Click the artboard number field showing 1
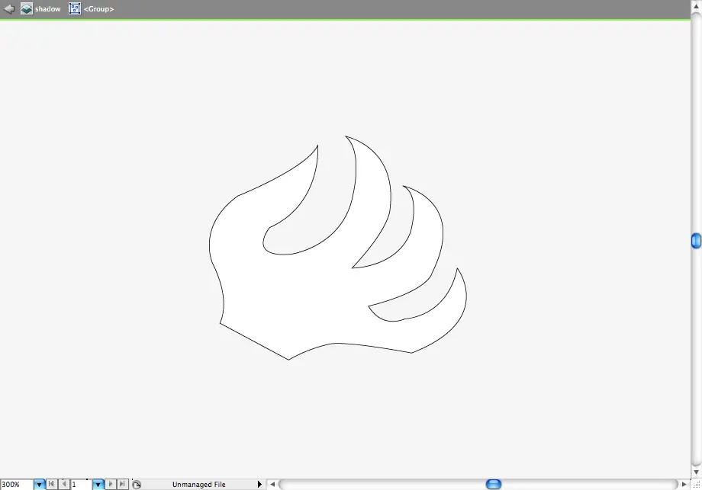 [82, 484]
